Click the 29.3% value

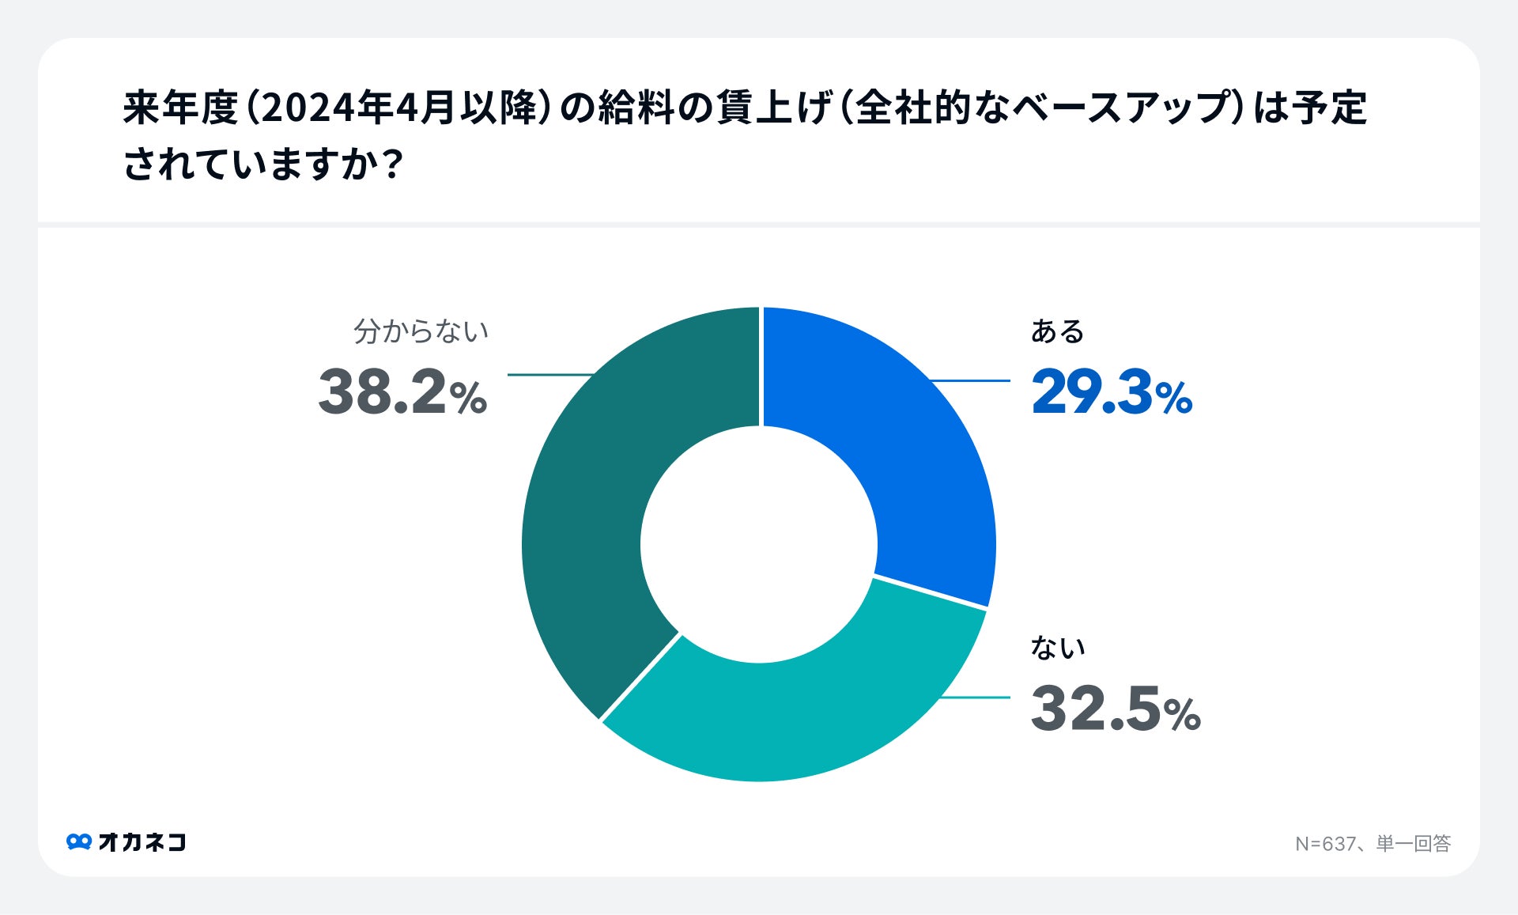pos(1111,393)
